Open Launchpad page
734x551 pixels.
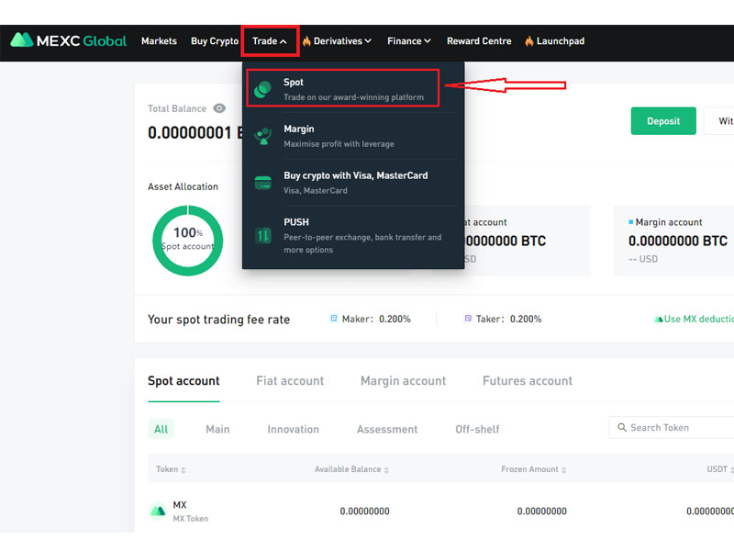[x=561, y=41]
